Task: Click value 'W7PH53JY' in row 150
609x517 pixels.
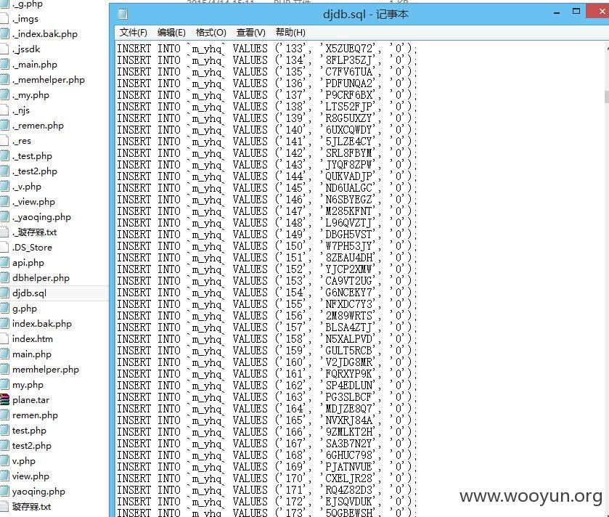Action: tap(348, 246)
